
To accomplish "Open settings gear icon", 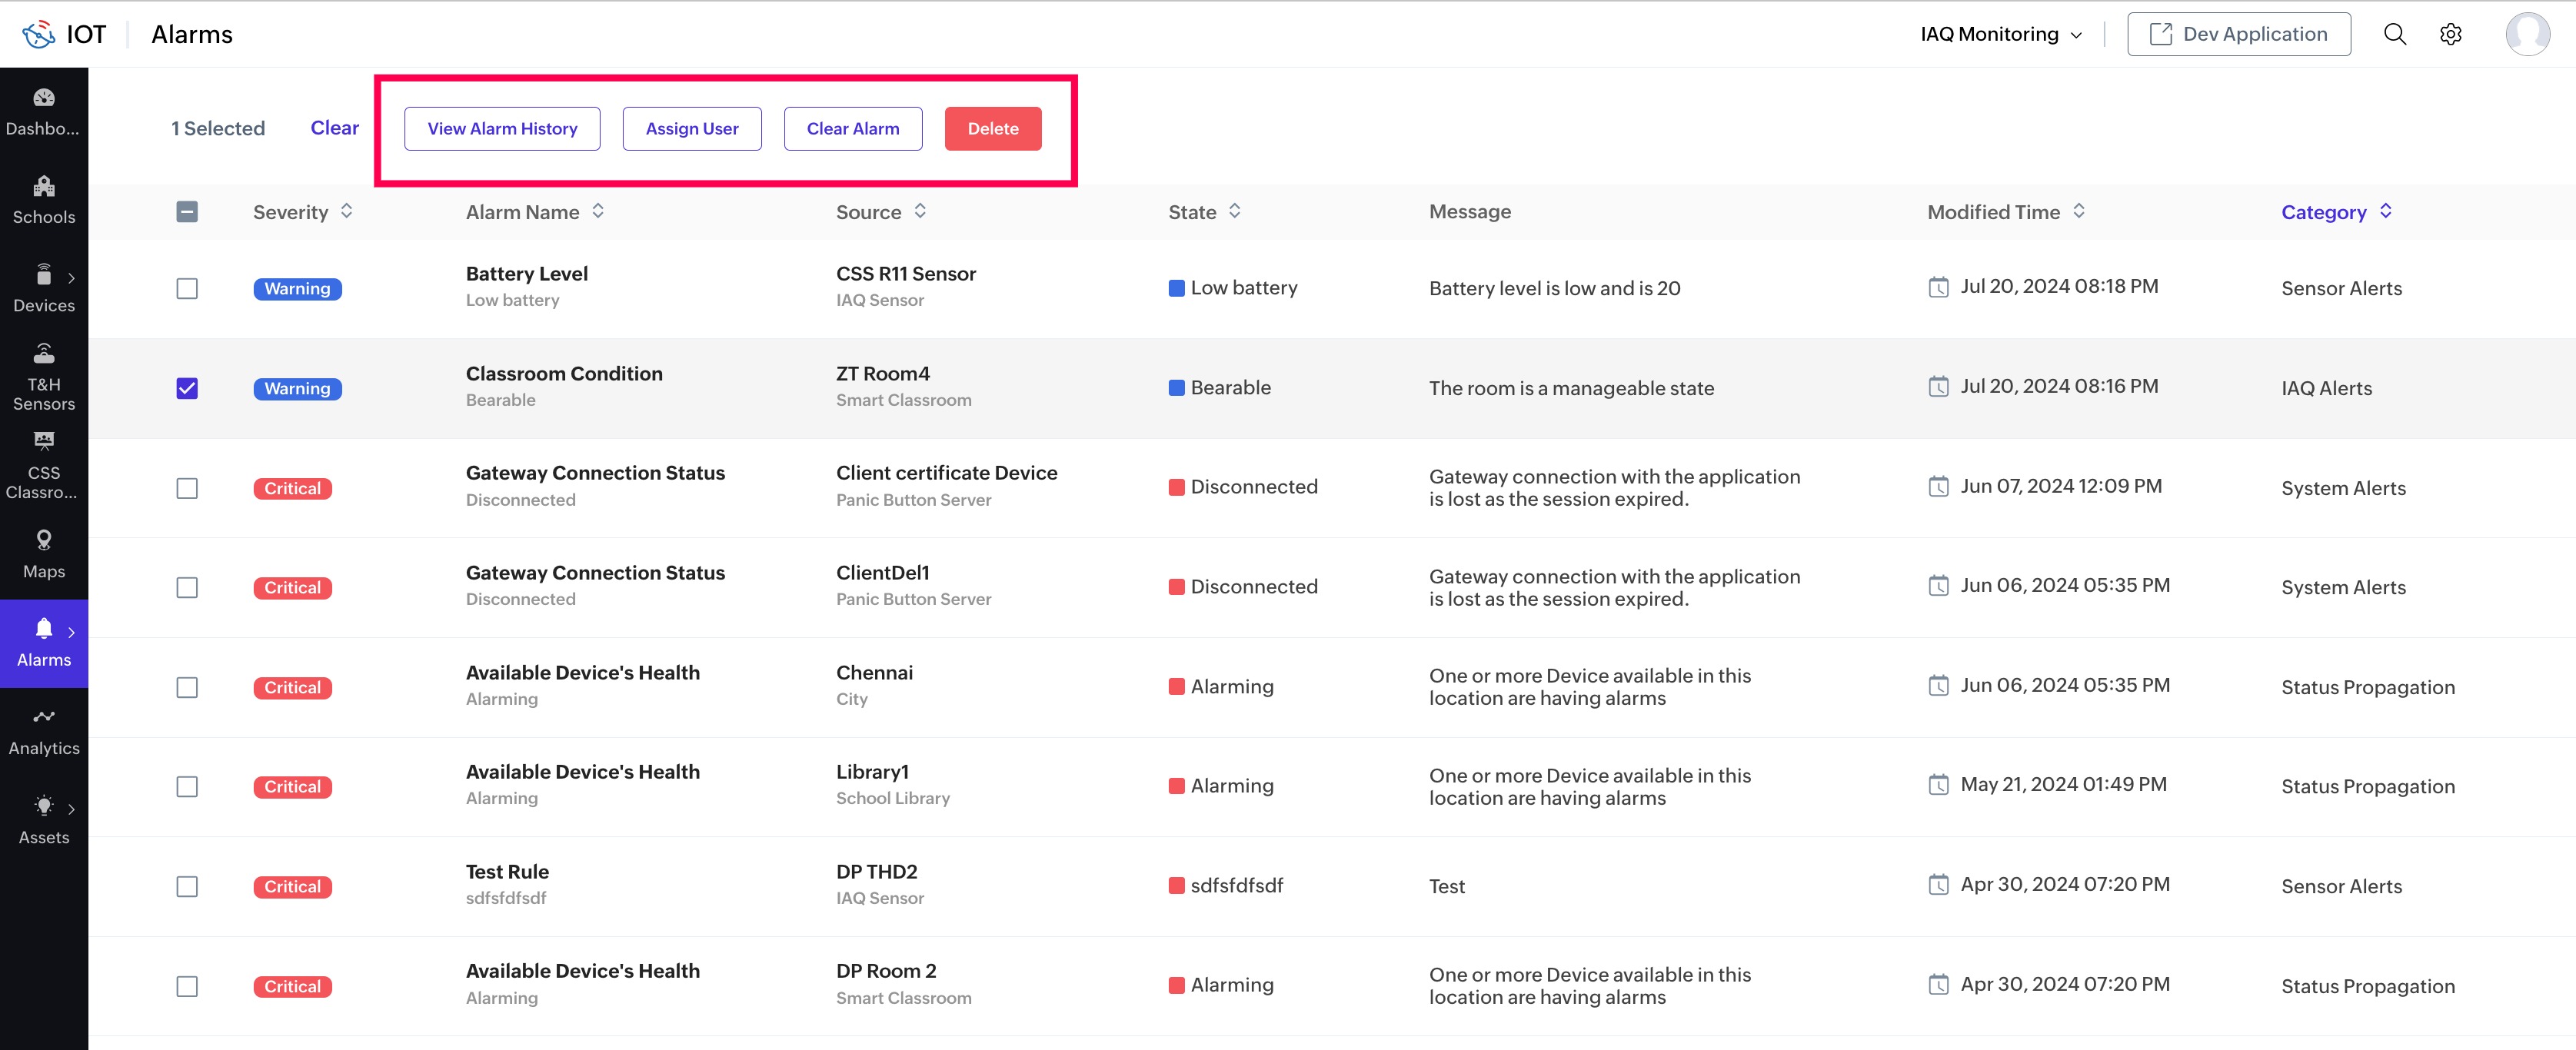I will tap(2450, 34).
